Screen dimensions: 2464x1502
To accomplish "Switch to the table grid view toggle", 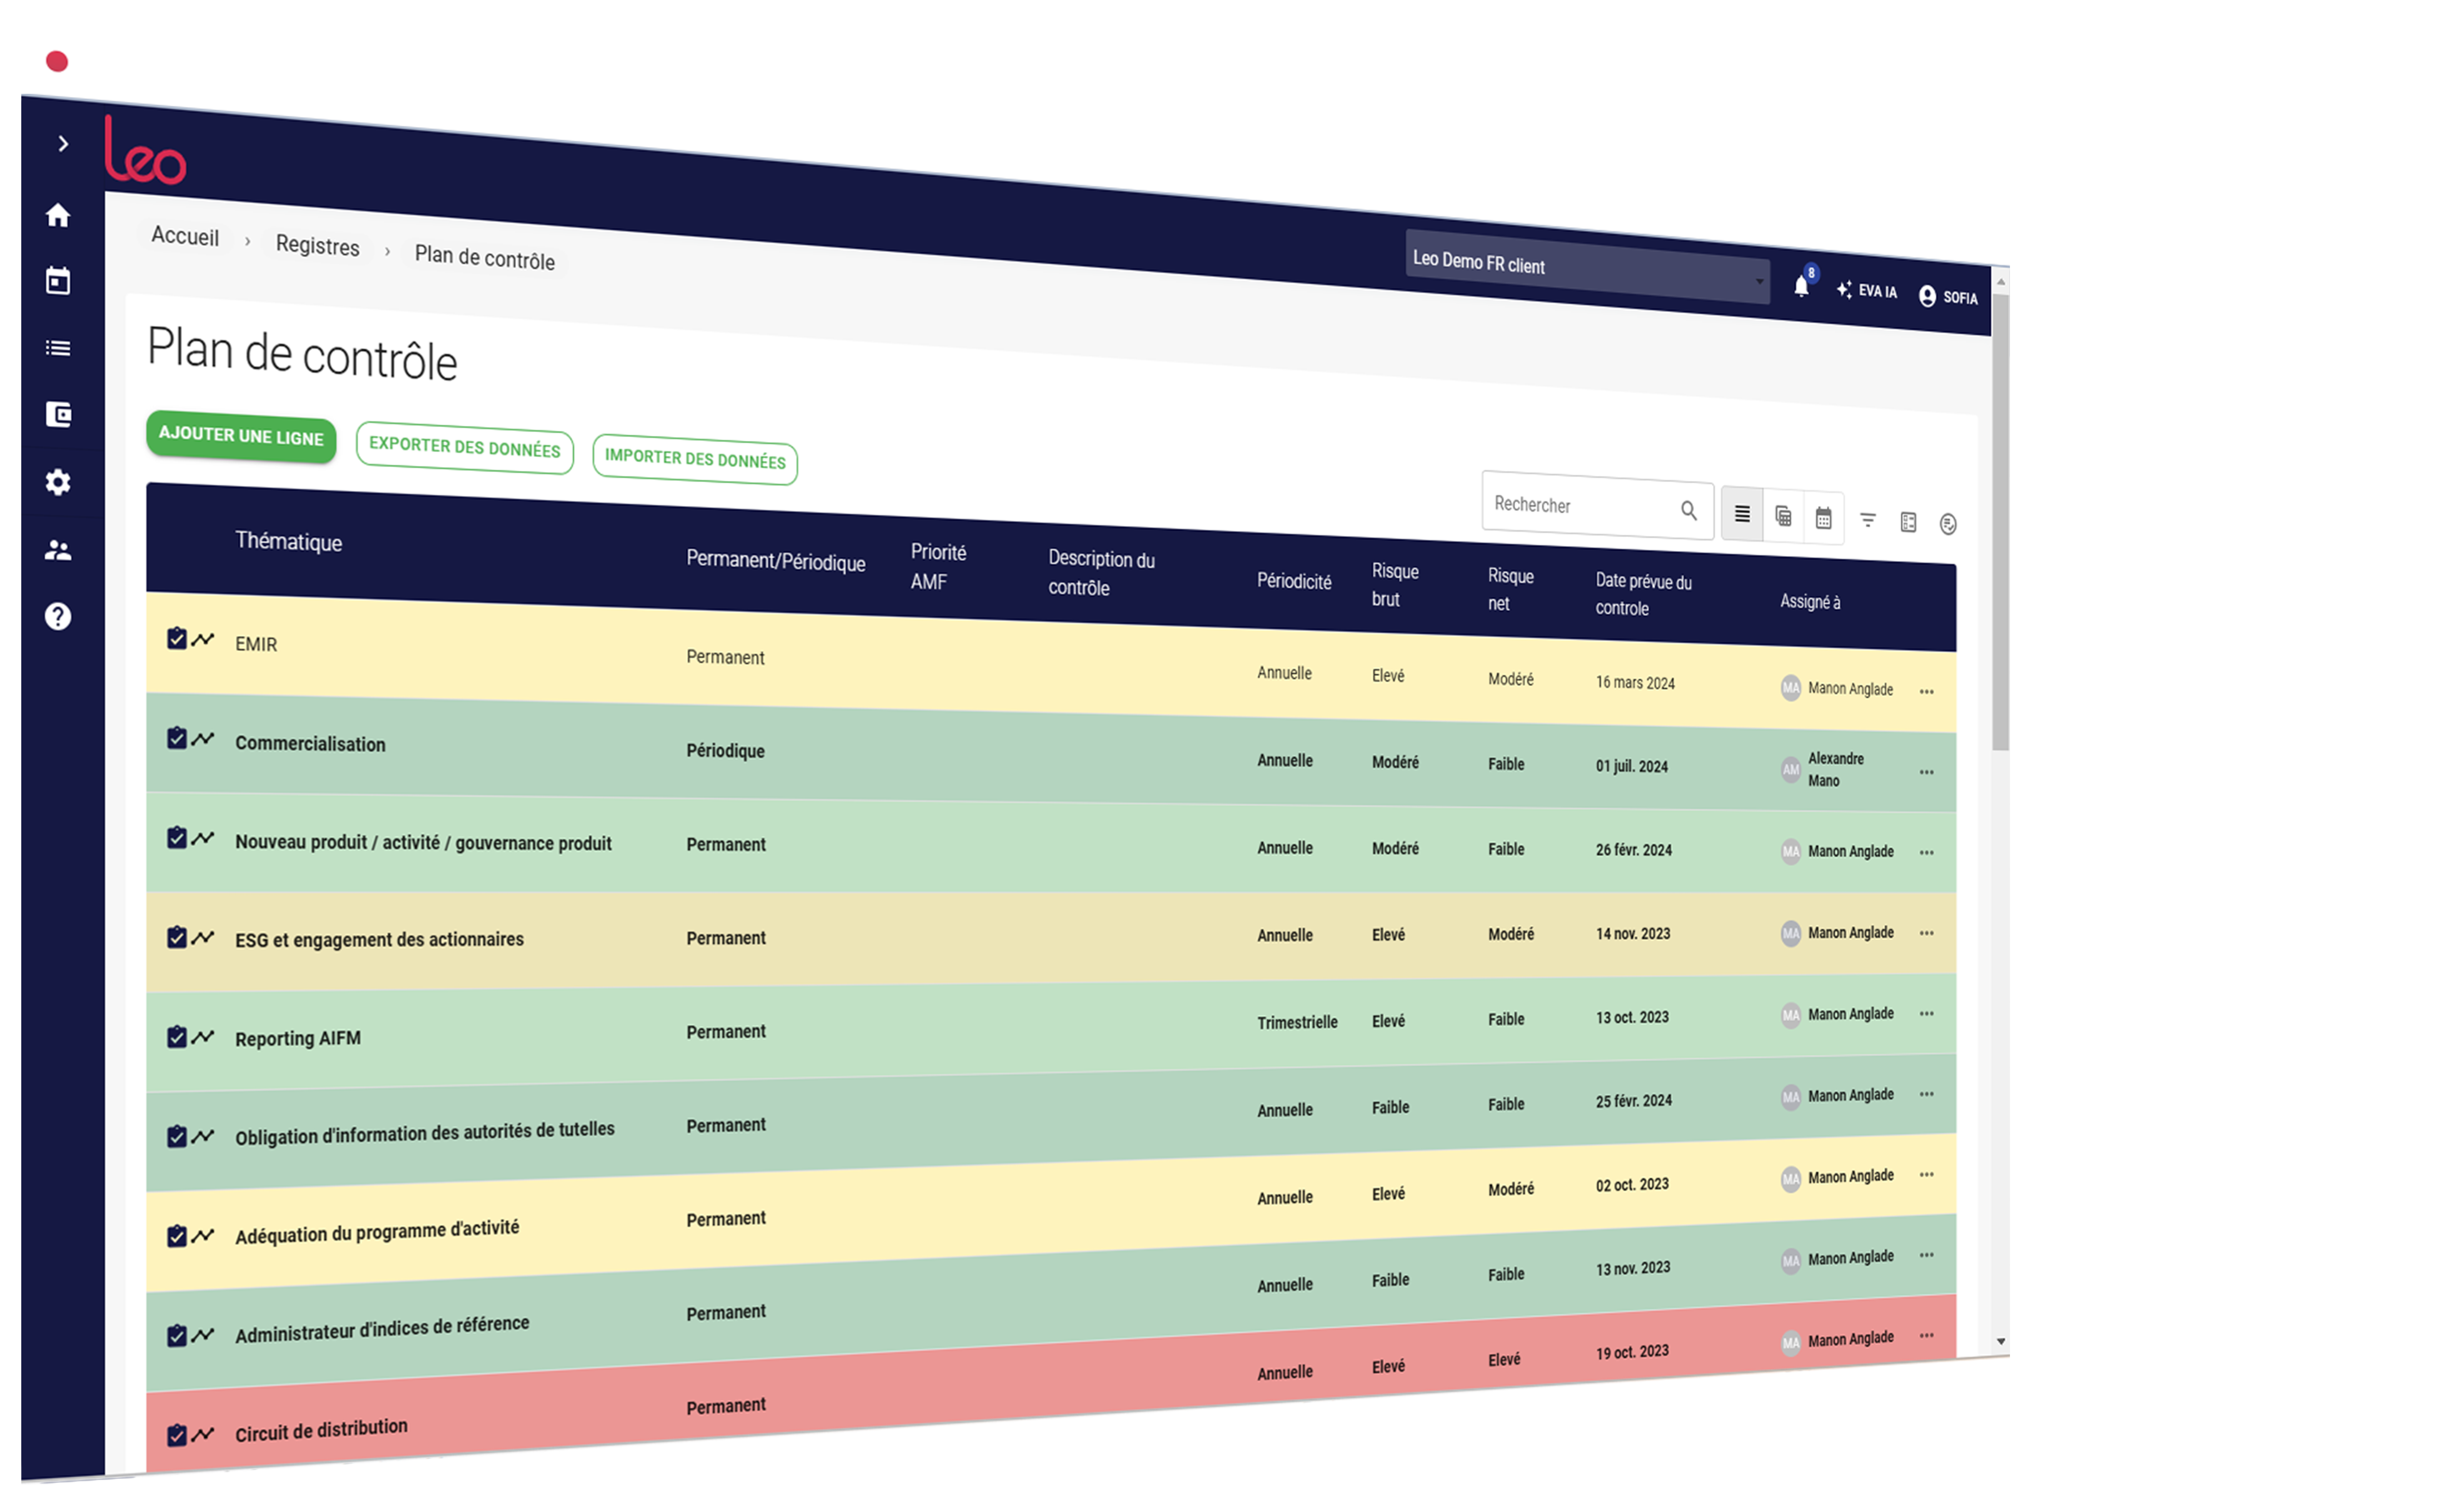I will [1783, 516].
